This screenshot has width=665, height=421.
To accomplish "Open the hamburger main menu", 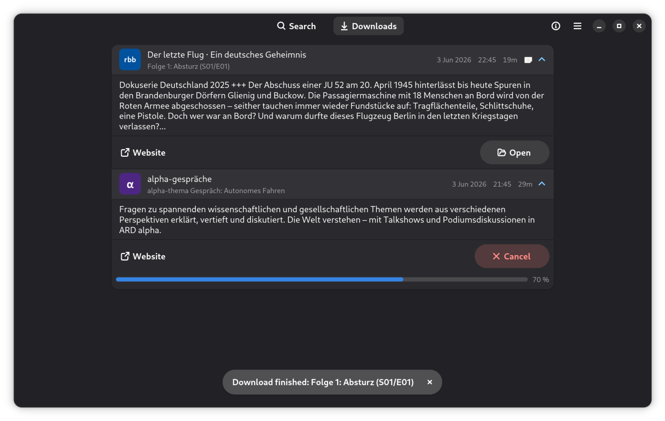I will (577, 26).
